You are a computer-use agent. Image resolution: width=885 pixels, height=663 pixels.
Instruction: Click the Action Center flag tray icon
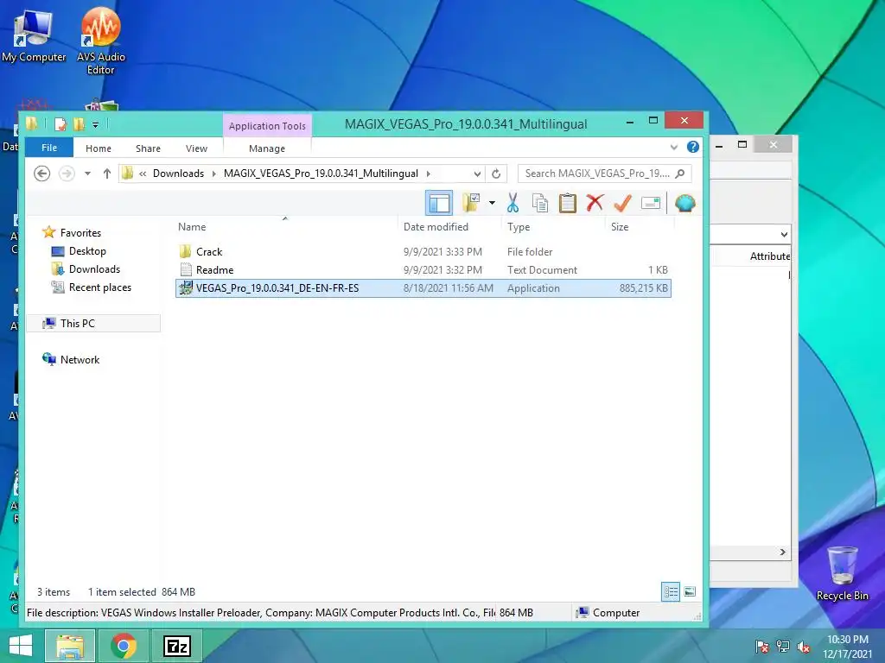tap(761, 646)
